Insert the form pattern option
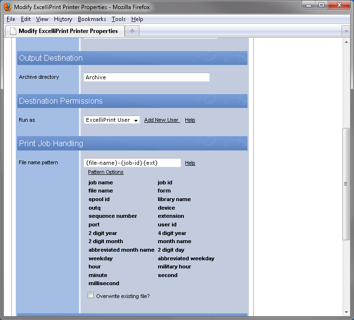 (x=164, y=191)
